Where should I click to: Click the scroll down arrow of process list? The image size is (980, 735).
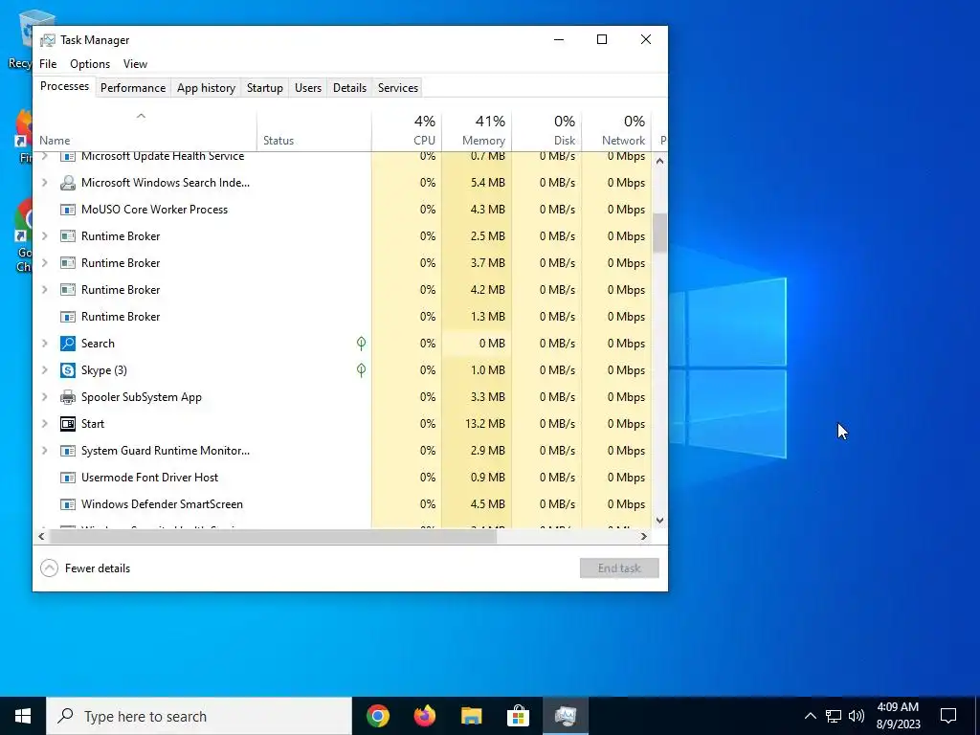pos(659,520)
